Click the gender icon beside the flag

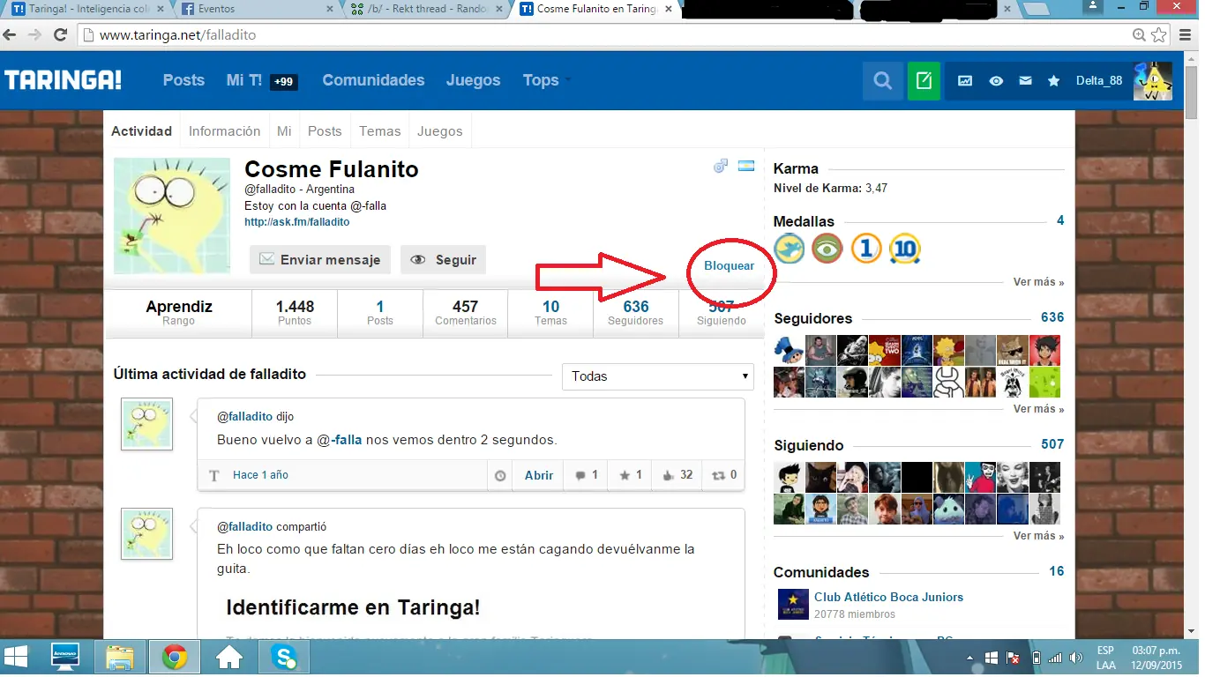click(x=721, y=166)
